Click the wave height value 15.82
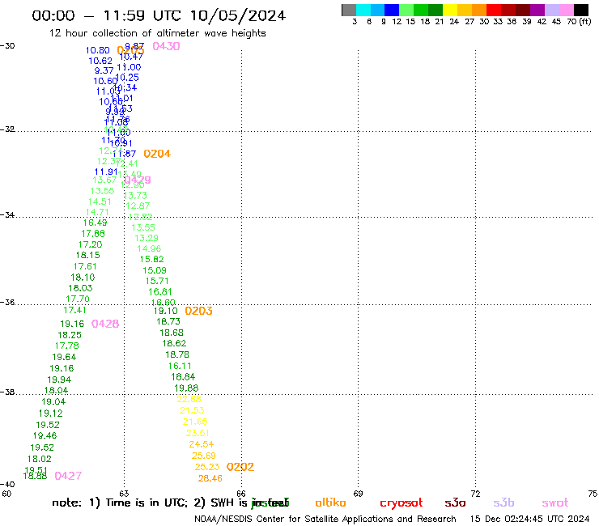The image size is (599, 526). click(152, 260)
